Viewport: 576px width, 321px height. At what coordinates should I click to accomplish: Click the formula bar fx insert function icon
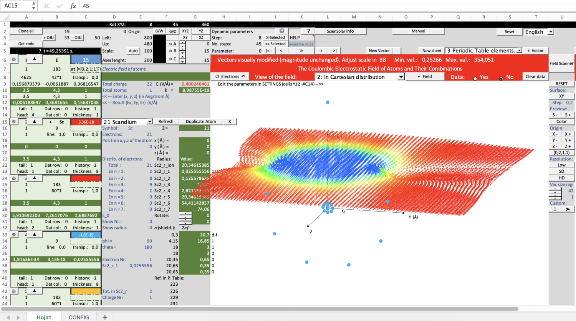(x=73, y=6)
